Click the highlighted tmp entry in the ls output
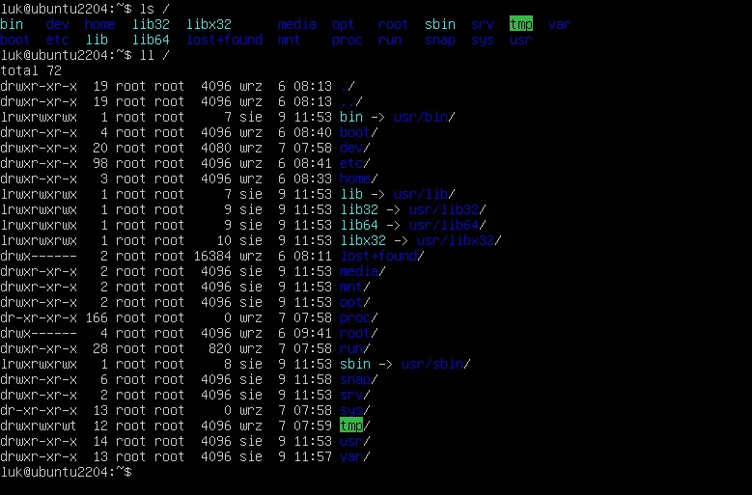Screen dimensions: 752x495 (521, 24)
